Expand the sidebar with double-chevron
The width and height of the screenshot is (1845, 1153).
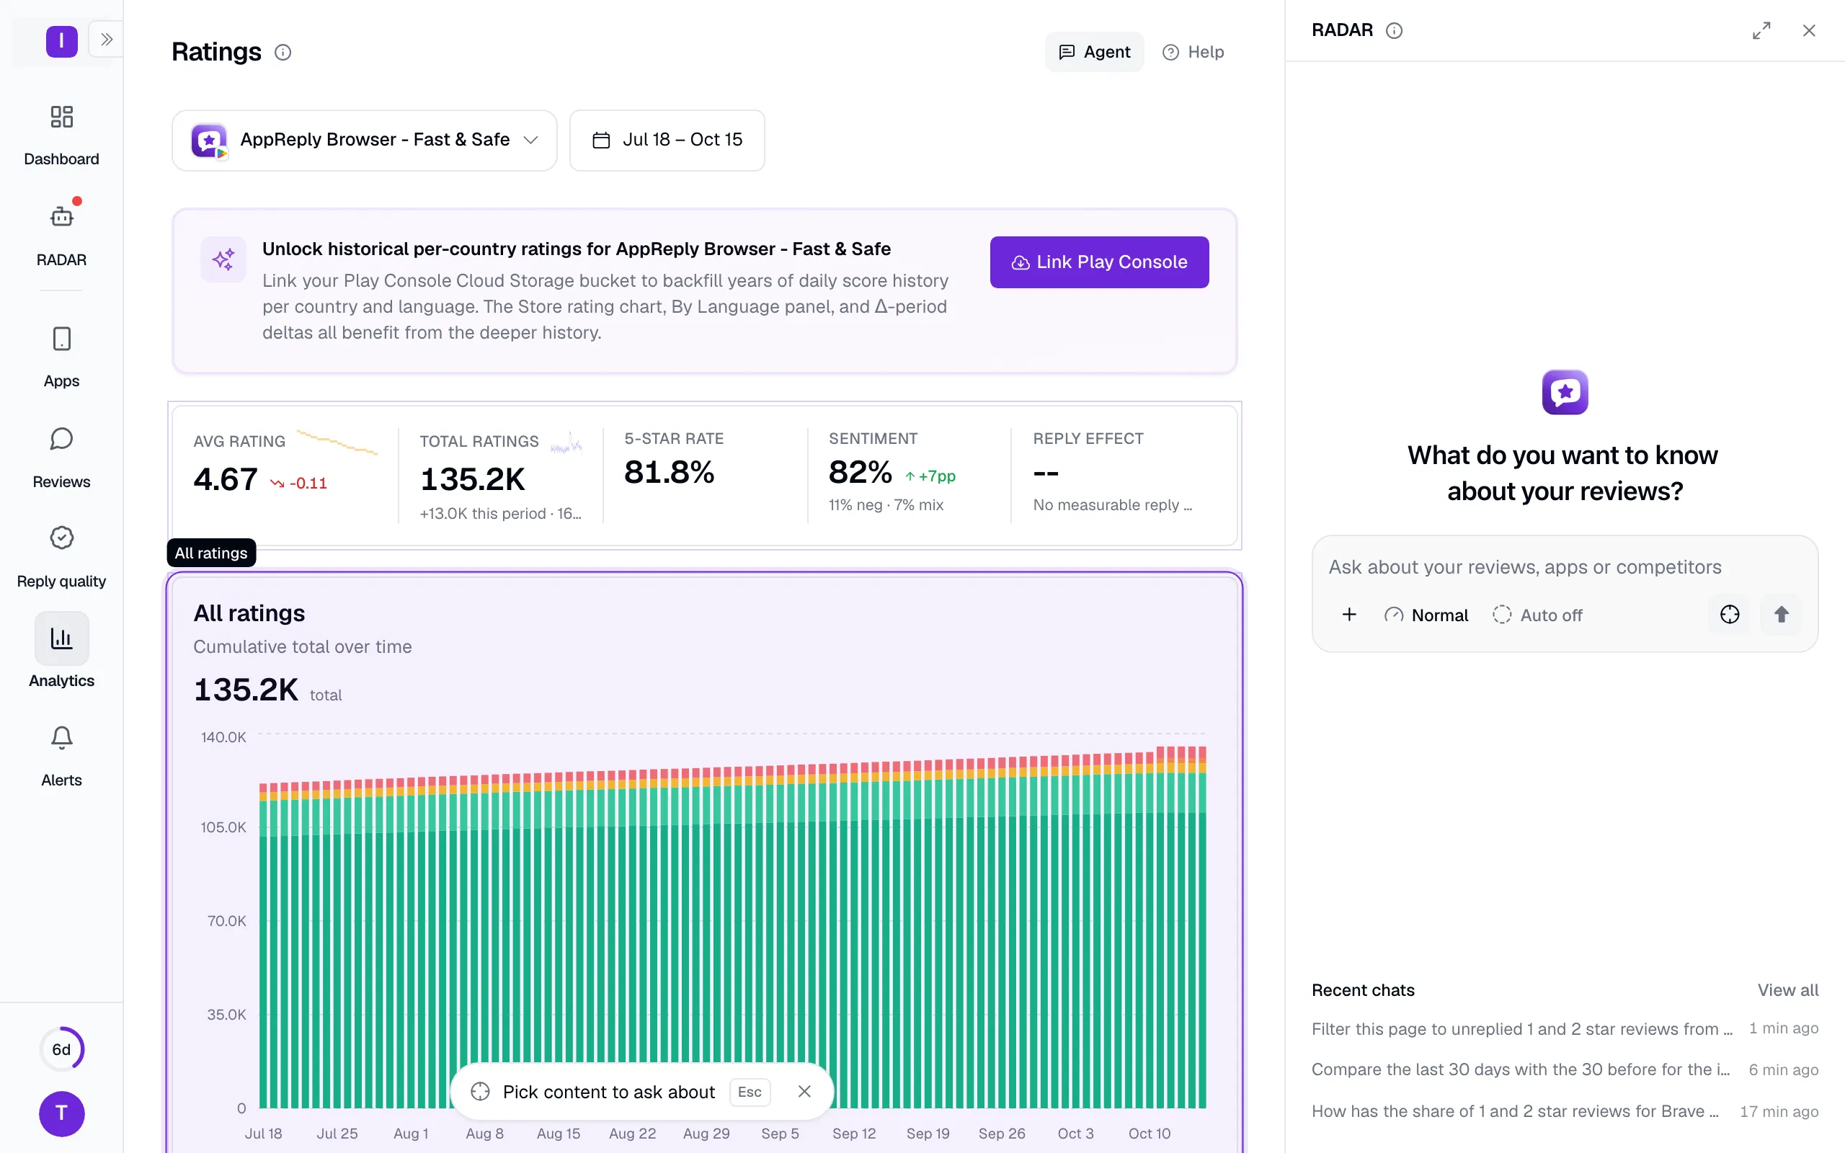click(107, 39)
